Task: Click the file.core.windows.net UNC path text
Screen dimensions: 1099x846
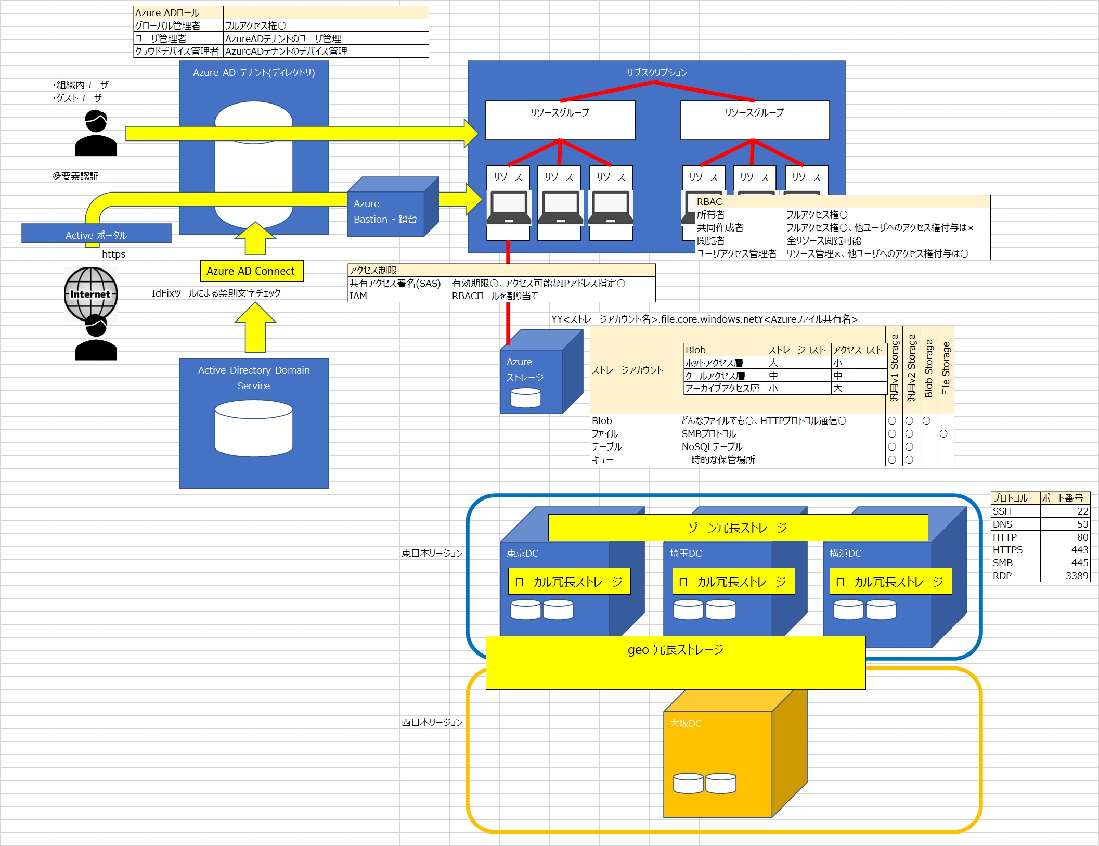Action: [704, 319]
